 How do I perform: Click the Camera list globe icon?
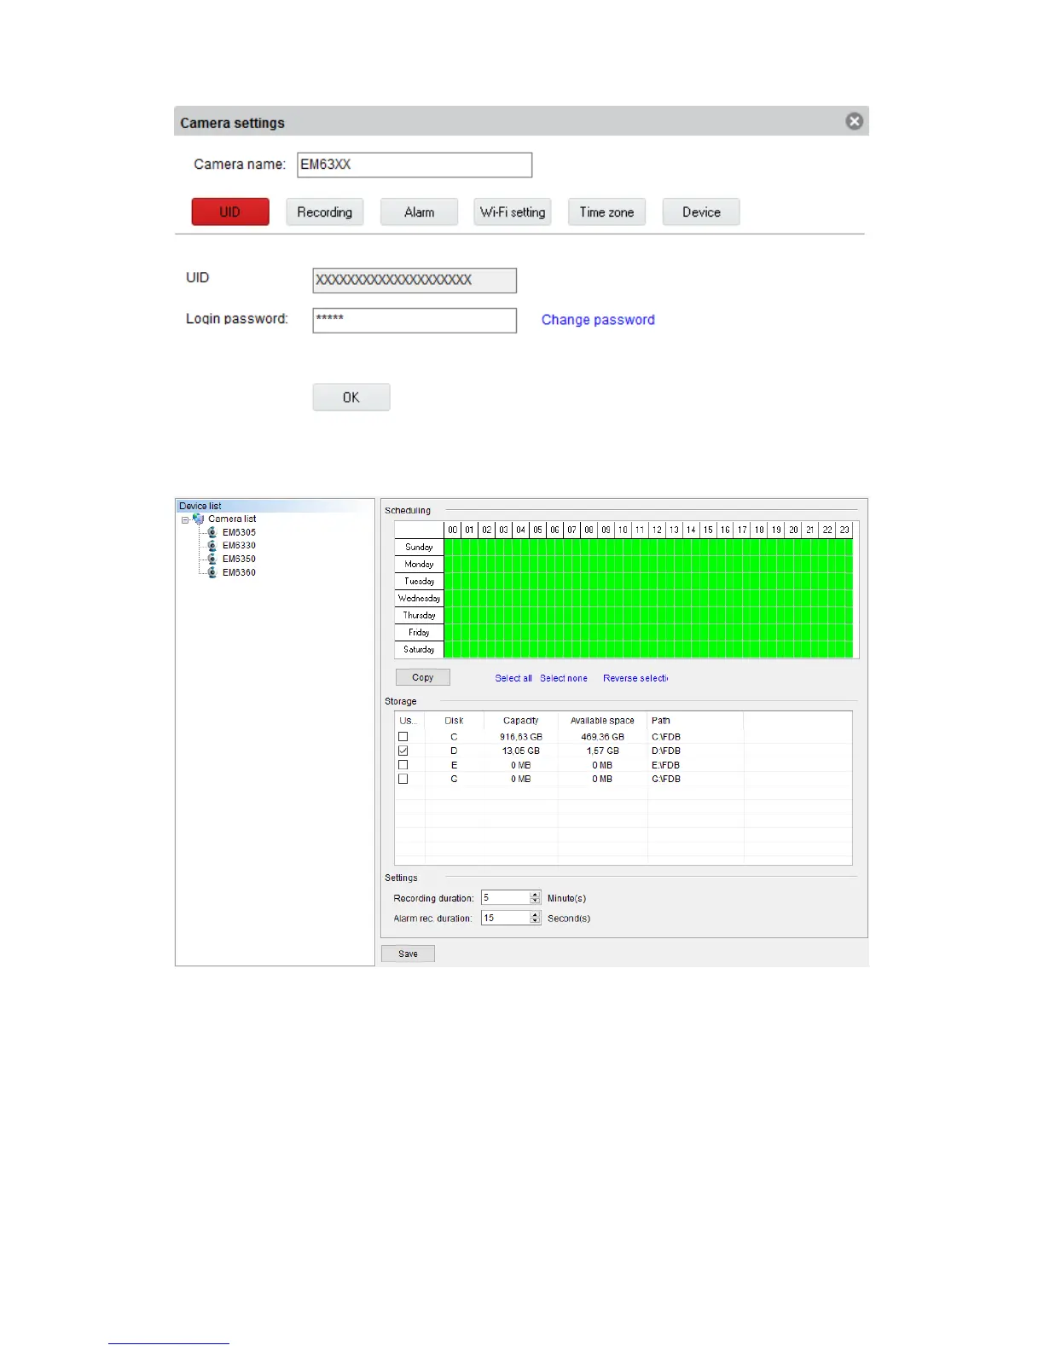coord(198,519)
